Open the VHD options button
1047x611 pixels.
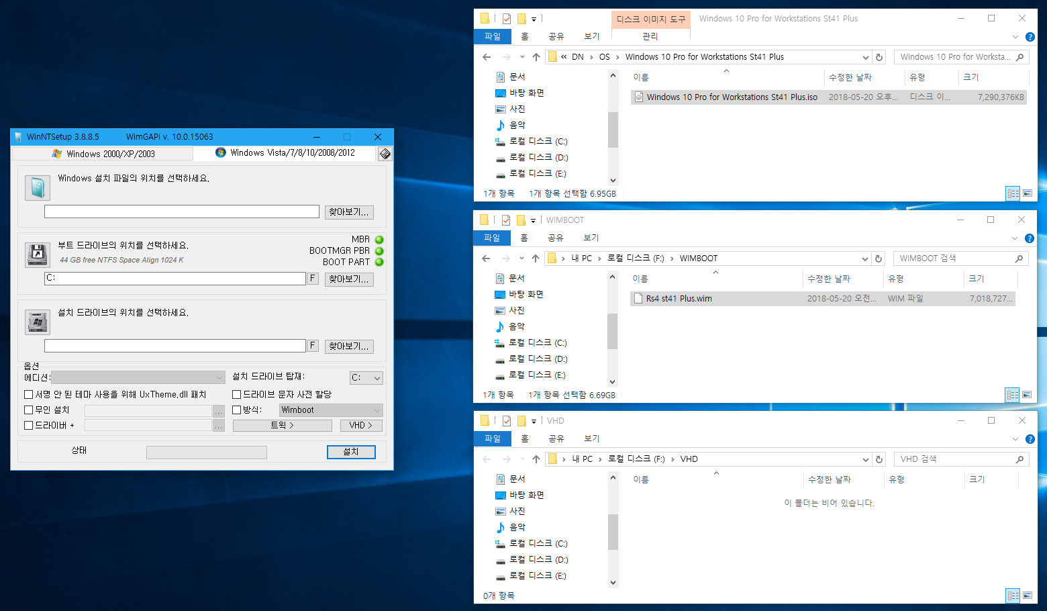(x=361, y=426)
